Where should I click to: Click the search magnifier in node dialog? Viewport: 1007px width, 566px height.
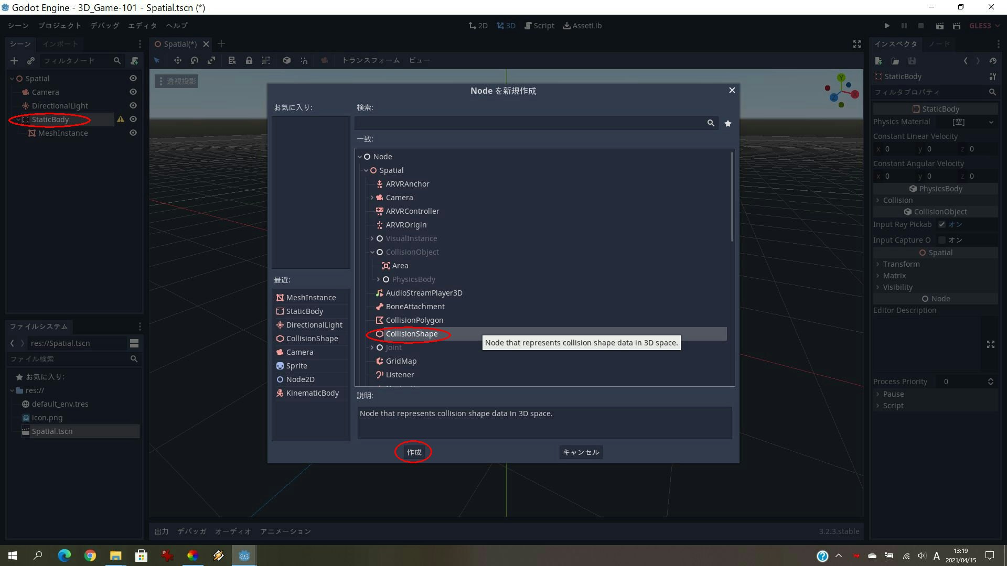tap(711, 123)
